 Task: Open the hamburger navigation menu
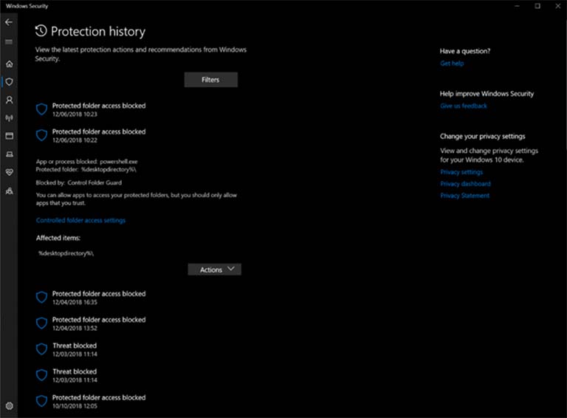[9, 42]
